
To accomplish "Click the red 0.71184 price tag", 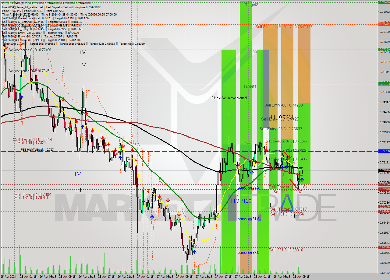I will tap(384, 184).
